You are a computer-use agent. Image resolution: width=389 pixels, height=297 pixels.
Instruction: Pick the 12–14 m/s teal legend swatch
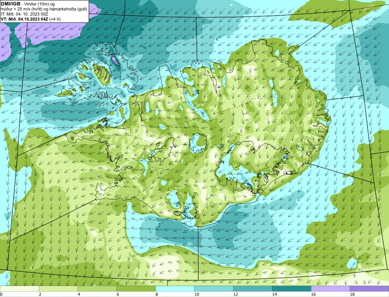pyautogui.click(x=253, y=288)
